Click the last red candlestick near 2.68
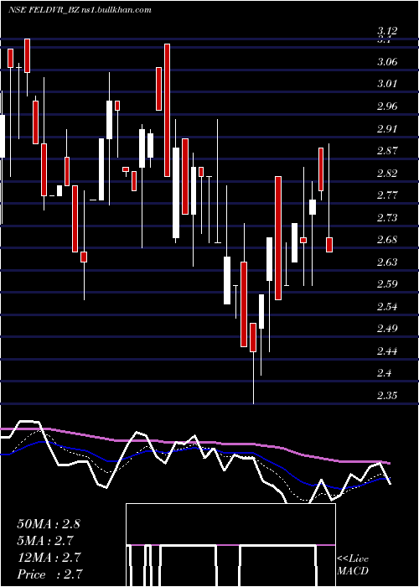The height and width of the screenshot is (587, 419). click(x=329, y=245)
